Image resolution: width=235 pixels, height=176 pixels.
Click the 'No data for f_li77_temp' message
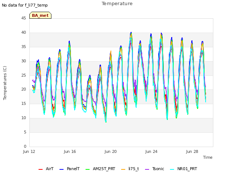pyautogui.click(x=25, y=5)
